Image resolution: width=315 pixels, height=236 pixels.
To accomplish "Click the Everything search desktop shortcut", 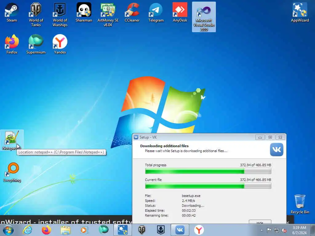I will pos(12,172).
